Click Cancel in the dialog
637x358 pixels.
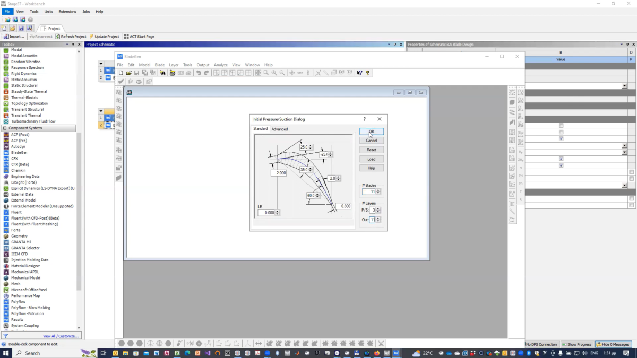[x=372, y=141]
